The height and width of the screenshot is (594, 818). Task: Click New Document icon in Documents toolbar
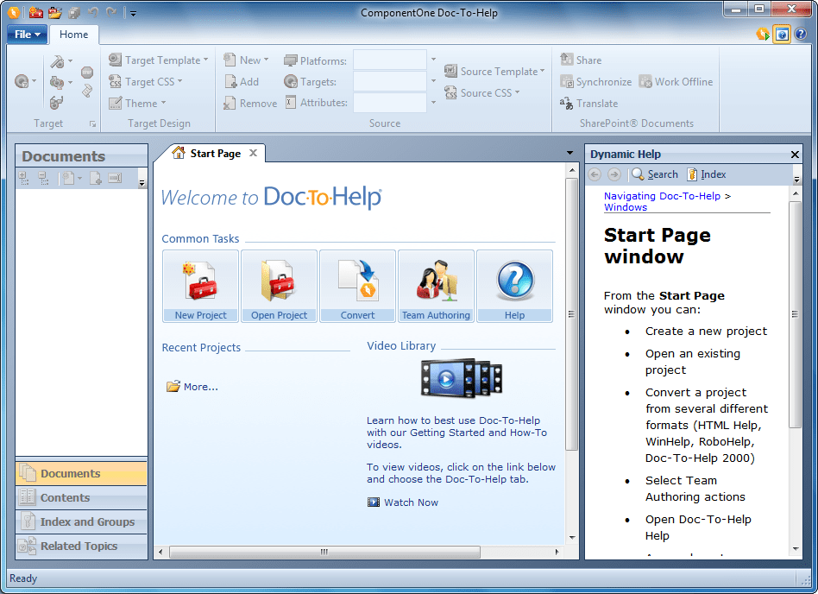(x=72, y=178)
